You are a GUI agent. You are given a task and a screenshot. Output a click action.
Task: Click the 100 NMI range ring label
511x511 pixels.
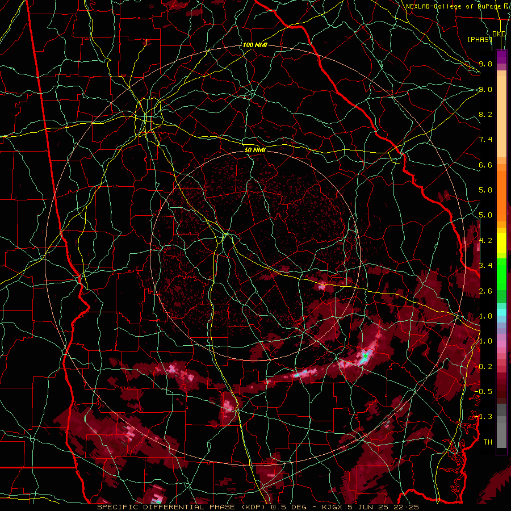click(255, 45)
